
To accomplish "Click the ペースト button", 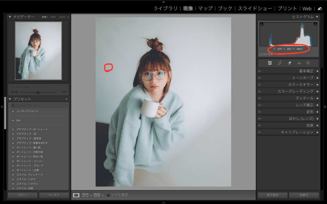I will point(54,195).
